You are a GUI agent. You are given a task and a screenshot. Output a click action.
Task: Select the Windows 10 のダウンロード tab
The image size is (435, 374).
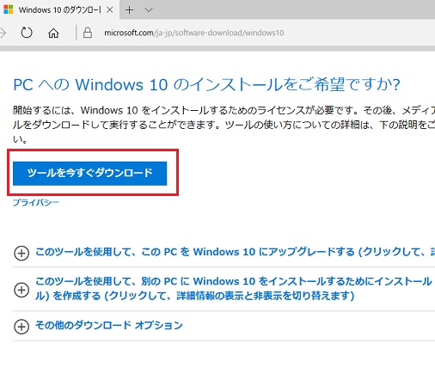[59, 9]
